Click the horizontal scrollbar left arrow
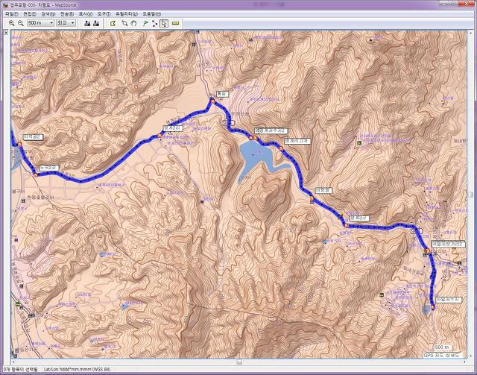Image resolution: width=477 pixels, height=375 pixels. coord(13,362)
